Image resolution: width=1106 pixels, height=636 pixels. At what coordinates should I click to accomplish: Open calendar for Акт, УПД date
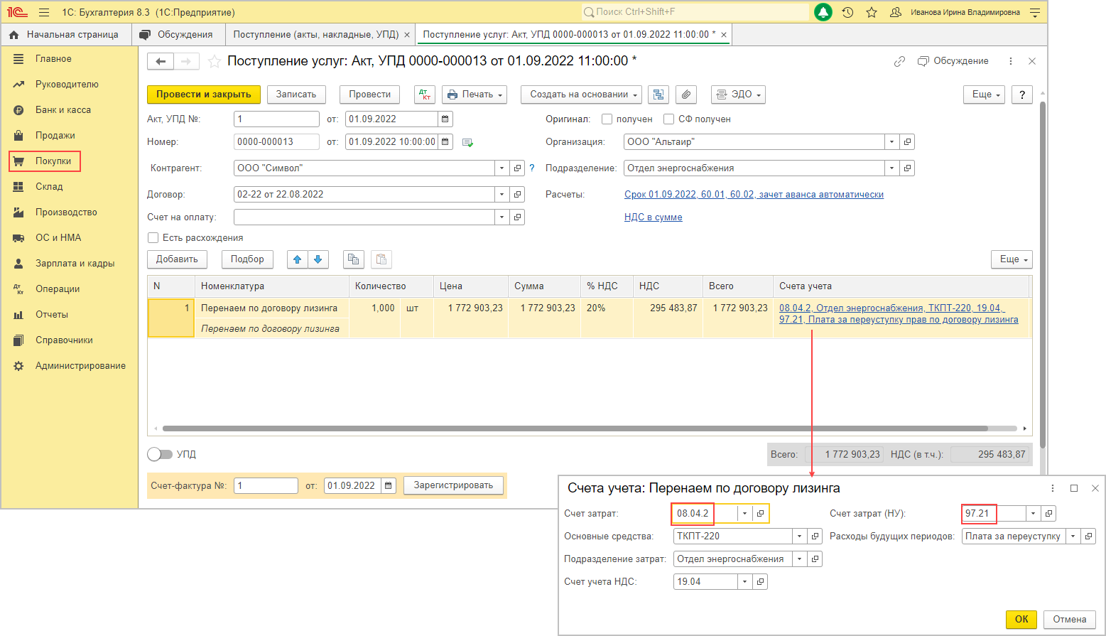pos(445,119)
